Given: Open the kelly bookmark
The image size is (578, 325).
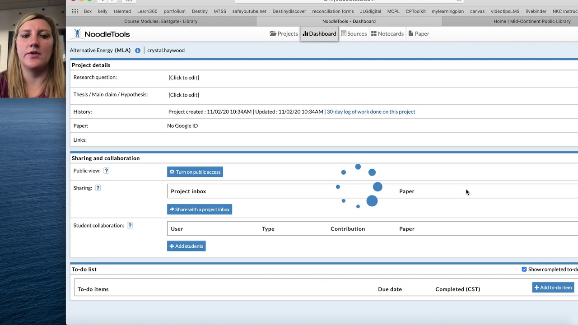Looking at the screenshot, I should 103,11.
